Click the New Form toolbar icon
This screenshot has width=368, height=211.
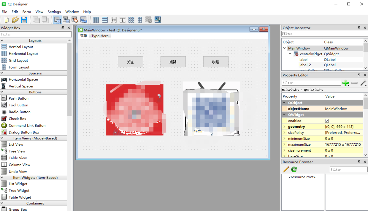pos(7,20)
